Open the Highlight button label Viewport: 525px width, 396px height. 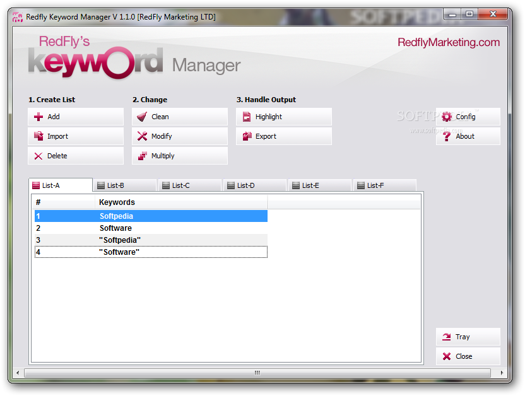[269, 117]
